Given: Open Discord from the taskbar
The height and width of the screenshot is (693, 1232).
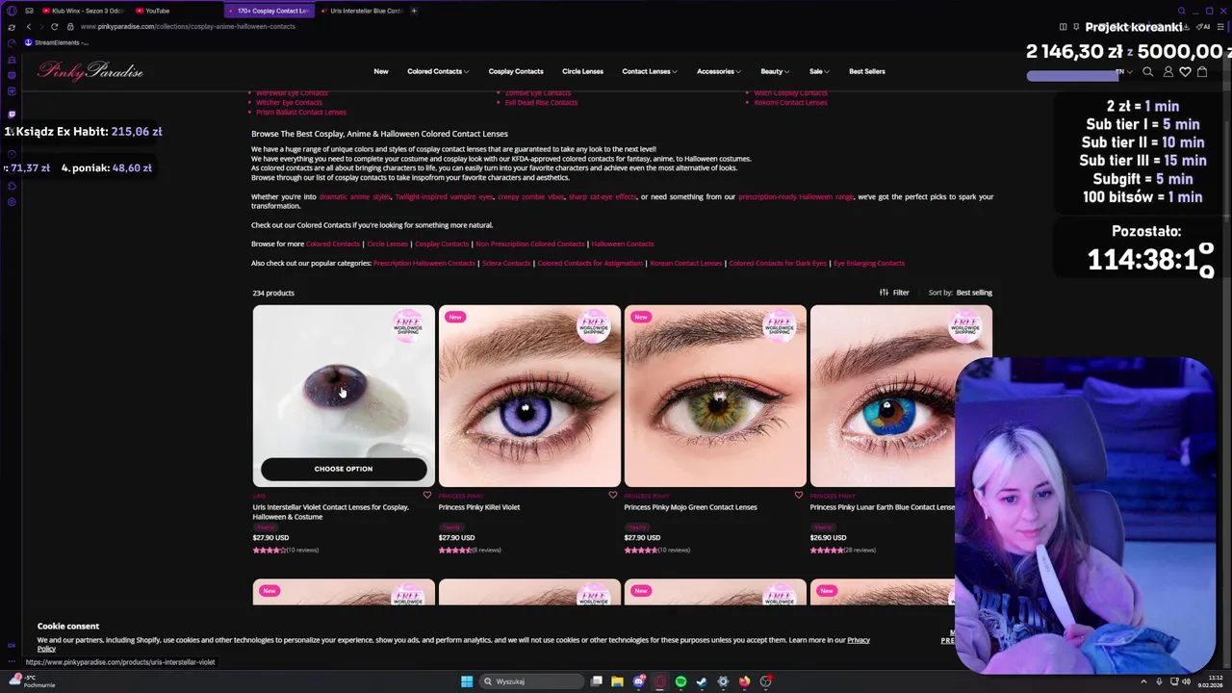Looking at the screenshot, I should 638,681.
